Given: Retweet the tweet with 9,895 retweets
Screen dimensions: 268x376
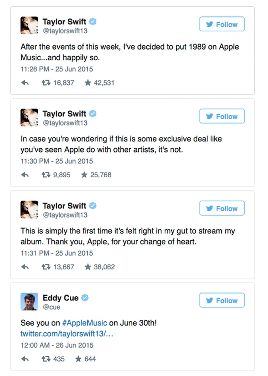Looking at the screenshot, I should point(46,175).
